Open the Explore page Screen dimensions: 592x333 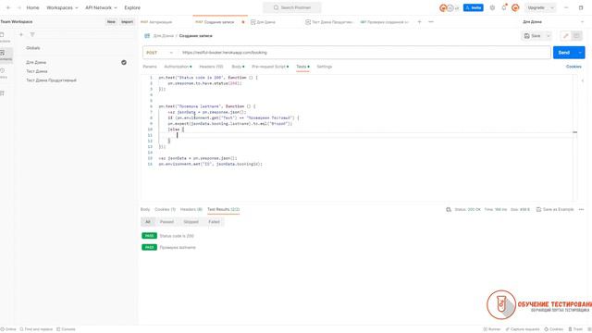[x=132, y=7]
